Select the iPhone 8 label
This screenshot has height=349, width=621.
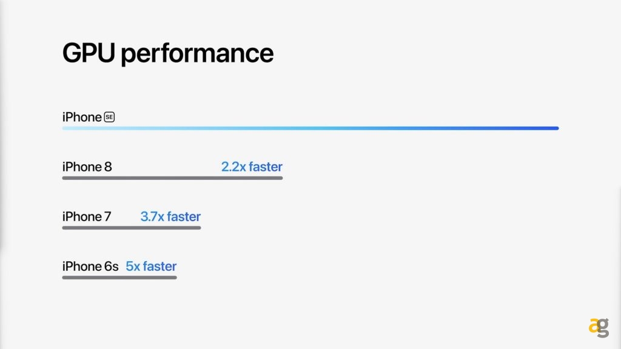pyautogui.click(x=87, y=167)
